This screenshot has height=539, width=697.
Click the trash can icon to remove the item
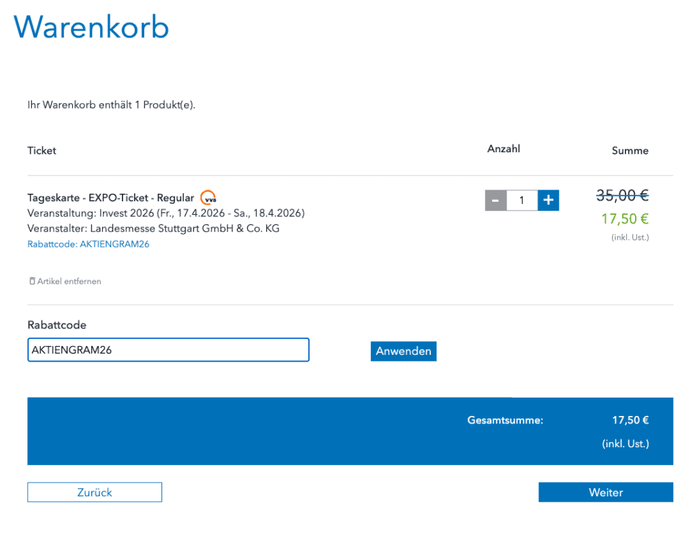32,281
